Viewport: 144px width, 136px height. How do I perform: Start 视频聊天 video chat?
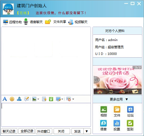pyautogui.click(x=78, y=22)
